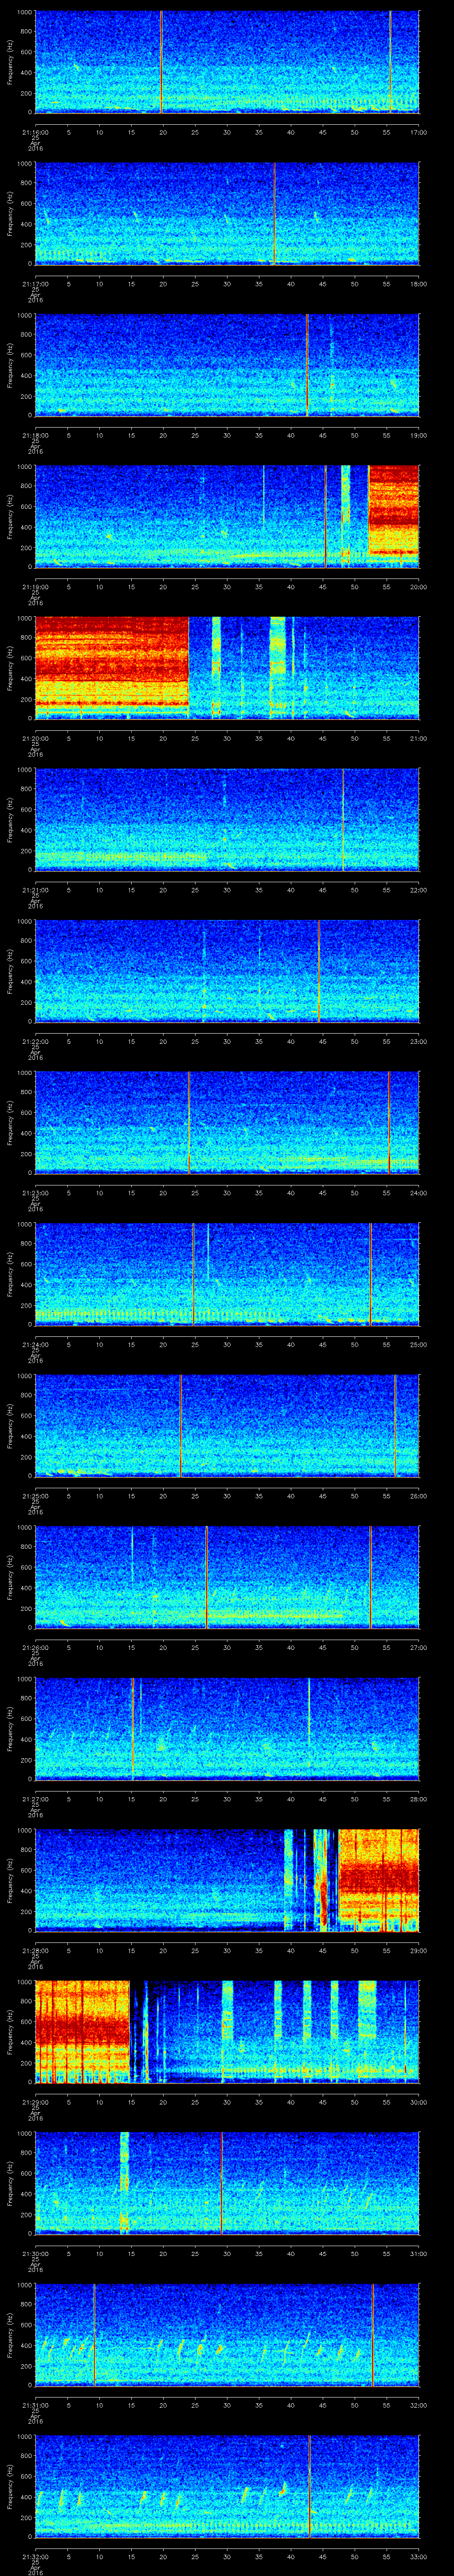Click the "21:18:00" time axis label

[x=35, y=435]
